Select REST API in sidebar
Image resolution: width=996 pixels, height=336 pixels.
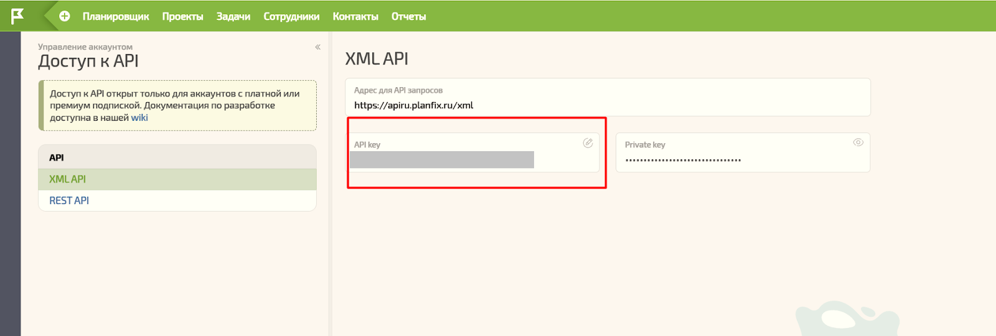pos(177,200)
